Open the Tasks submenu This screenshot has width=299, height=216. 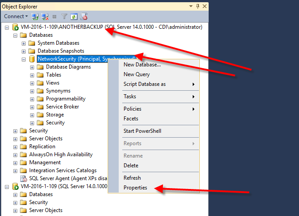click(159, 96)
